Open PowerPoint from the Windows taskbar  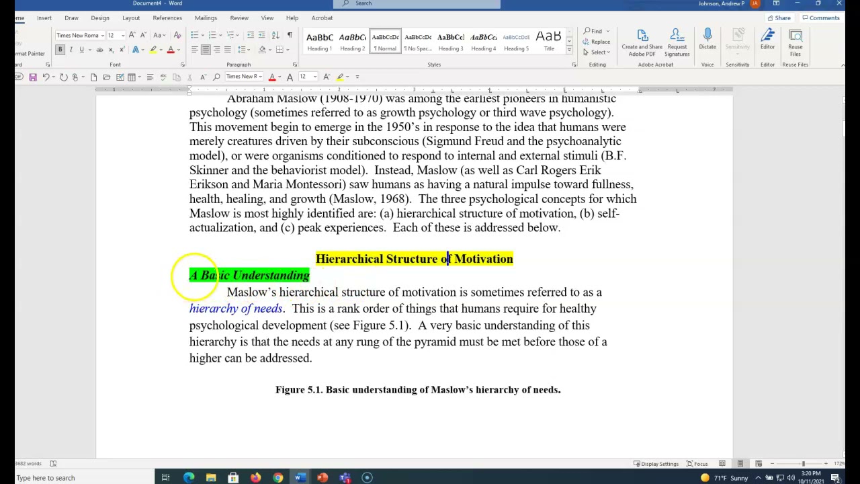[x=322, y=478]
